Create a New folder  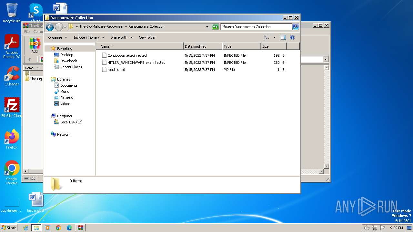point(147,37)
